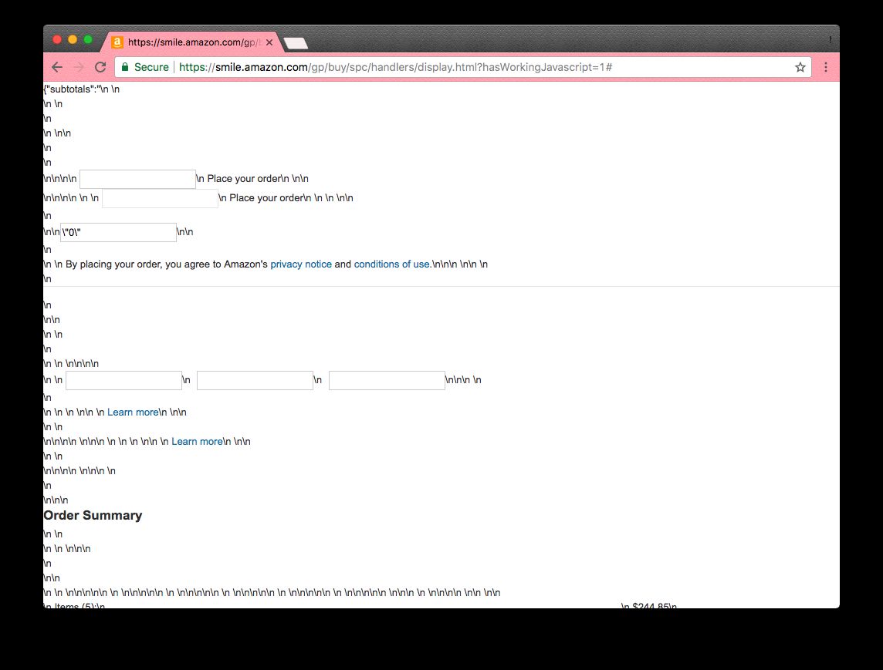883x670 pixels.
Task: Open the conditions of use link
Action: pos(391,264)
